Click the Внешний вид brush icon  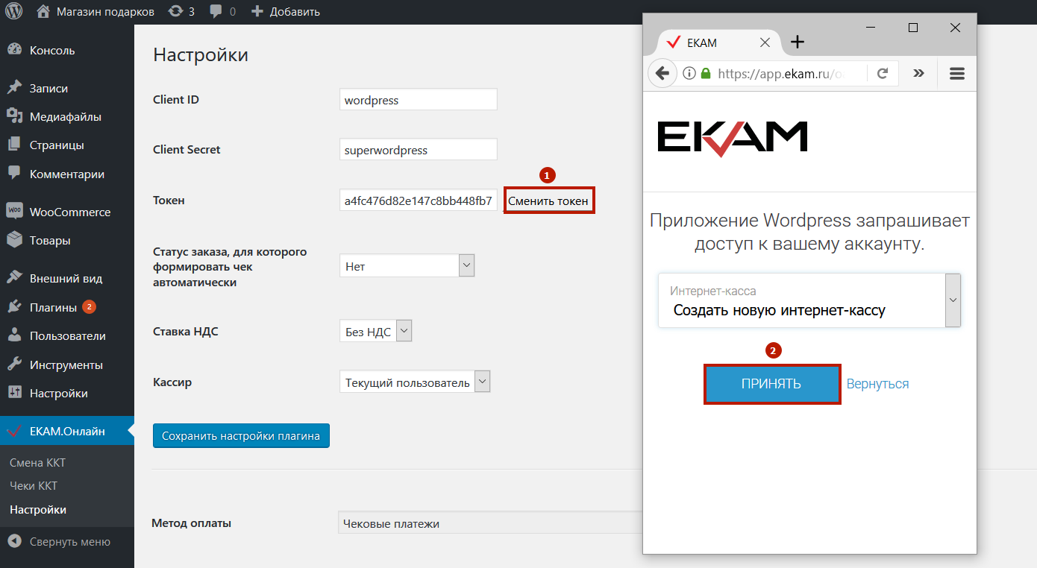pos(14,278)
